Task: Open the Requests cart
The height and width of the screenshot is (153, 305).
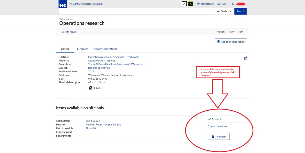Action: tap(205, 4)
